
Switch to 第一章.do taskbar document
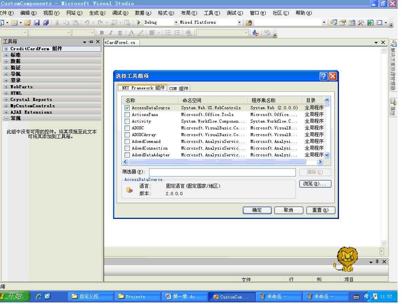click(x=184, y=296)
